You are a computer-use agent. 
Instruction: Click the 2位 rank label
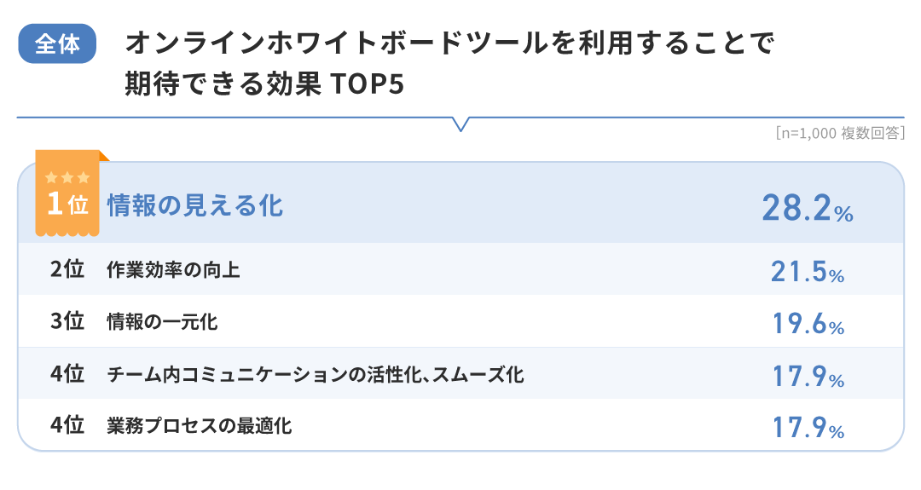pyautogui.click(x=67, y=270)
